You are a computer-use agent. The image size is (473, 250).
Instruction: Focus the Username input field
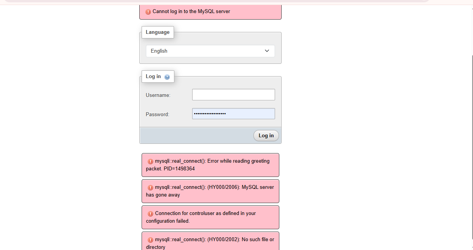[233, 95]
